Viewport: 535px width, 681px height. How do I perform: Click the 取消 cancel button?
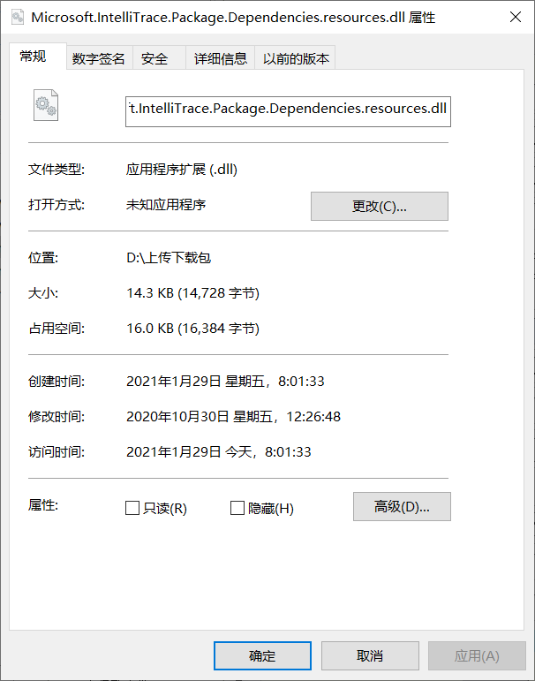point(370,655)
